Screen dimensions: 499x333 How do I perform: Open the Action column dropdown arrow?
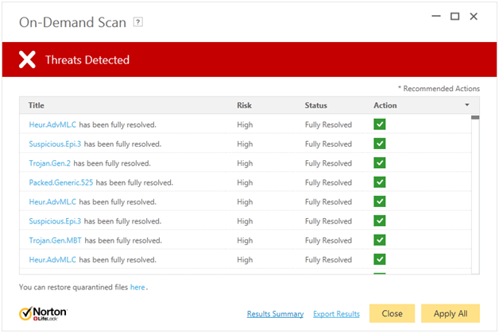[x=466, y=105]
